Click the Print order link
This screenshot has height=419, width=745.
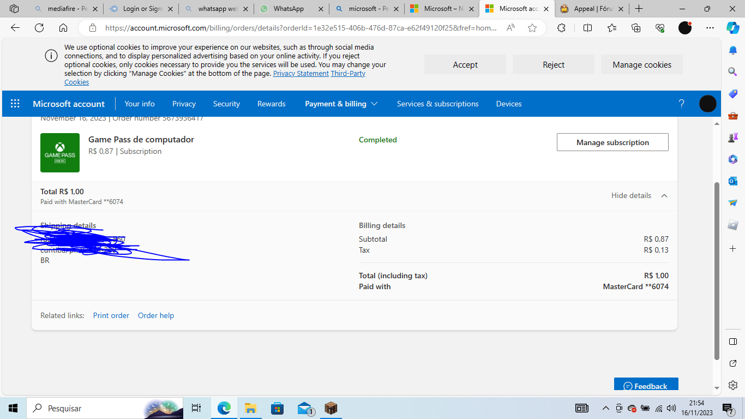pos(111,315)
